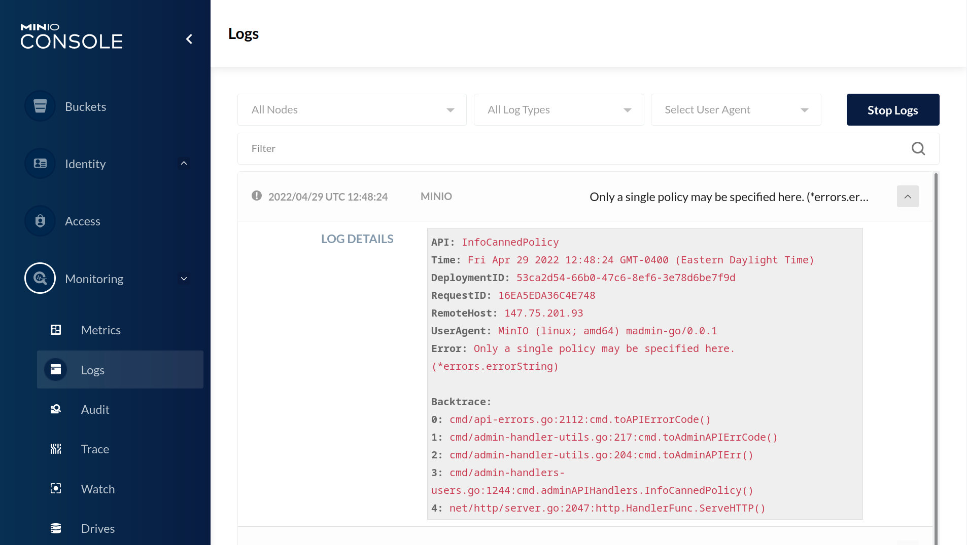The height and width of the screenshot is (545, 967).
Task: Click the filter search magnifier icon
Action: coord(918,148)
